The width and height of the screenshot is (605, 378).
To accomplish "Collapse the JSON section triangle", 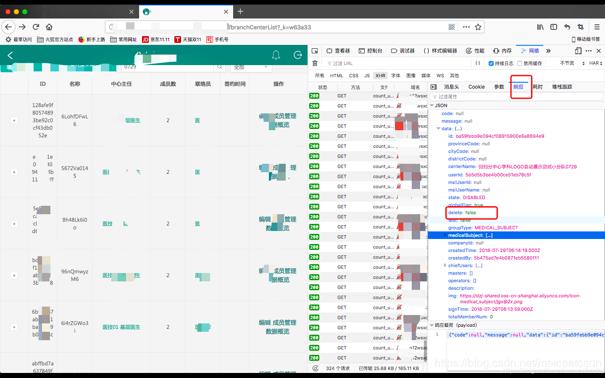I will [431, 105].
